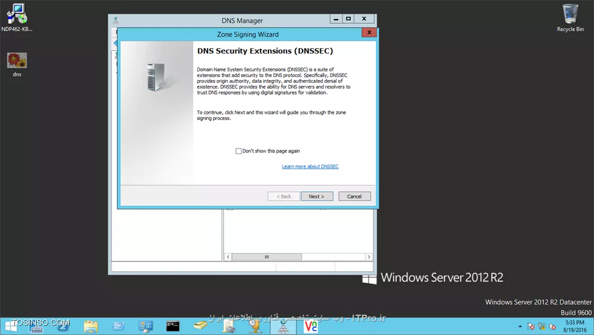Select the dns image file on desktop
The height and width of the screenshot is (335, 594).
click(x=17, y=65)
